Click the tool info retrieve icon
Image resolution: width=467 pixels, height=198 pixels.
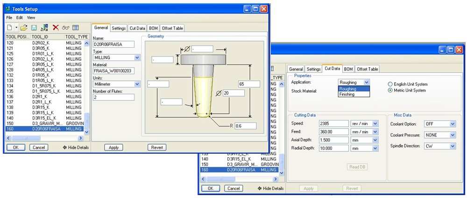pyautogui.click(x=44, y=28)
